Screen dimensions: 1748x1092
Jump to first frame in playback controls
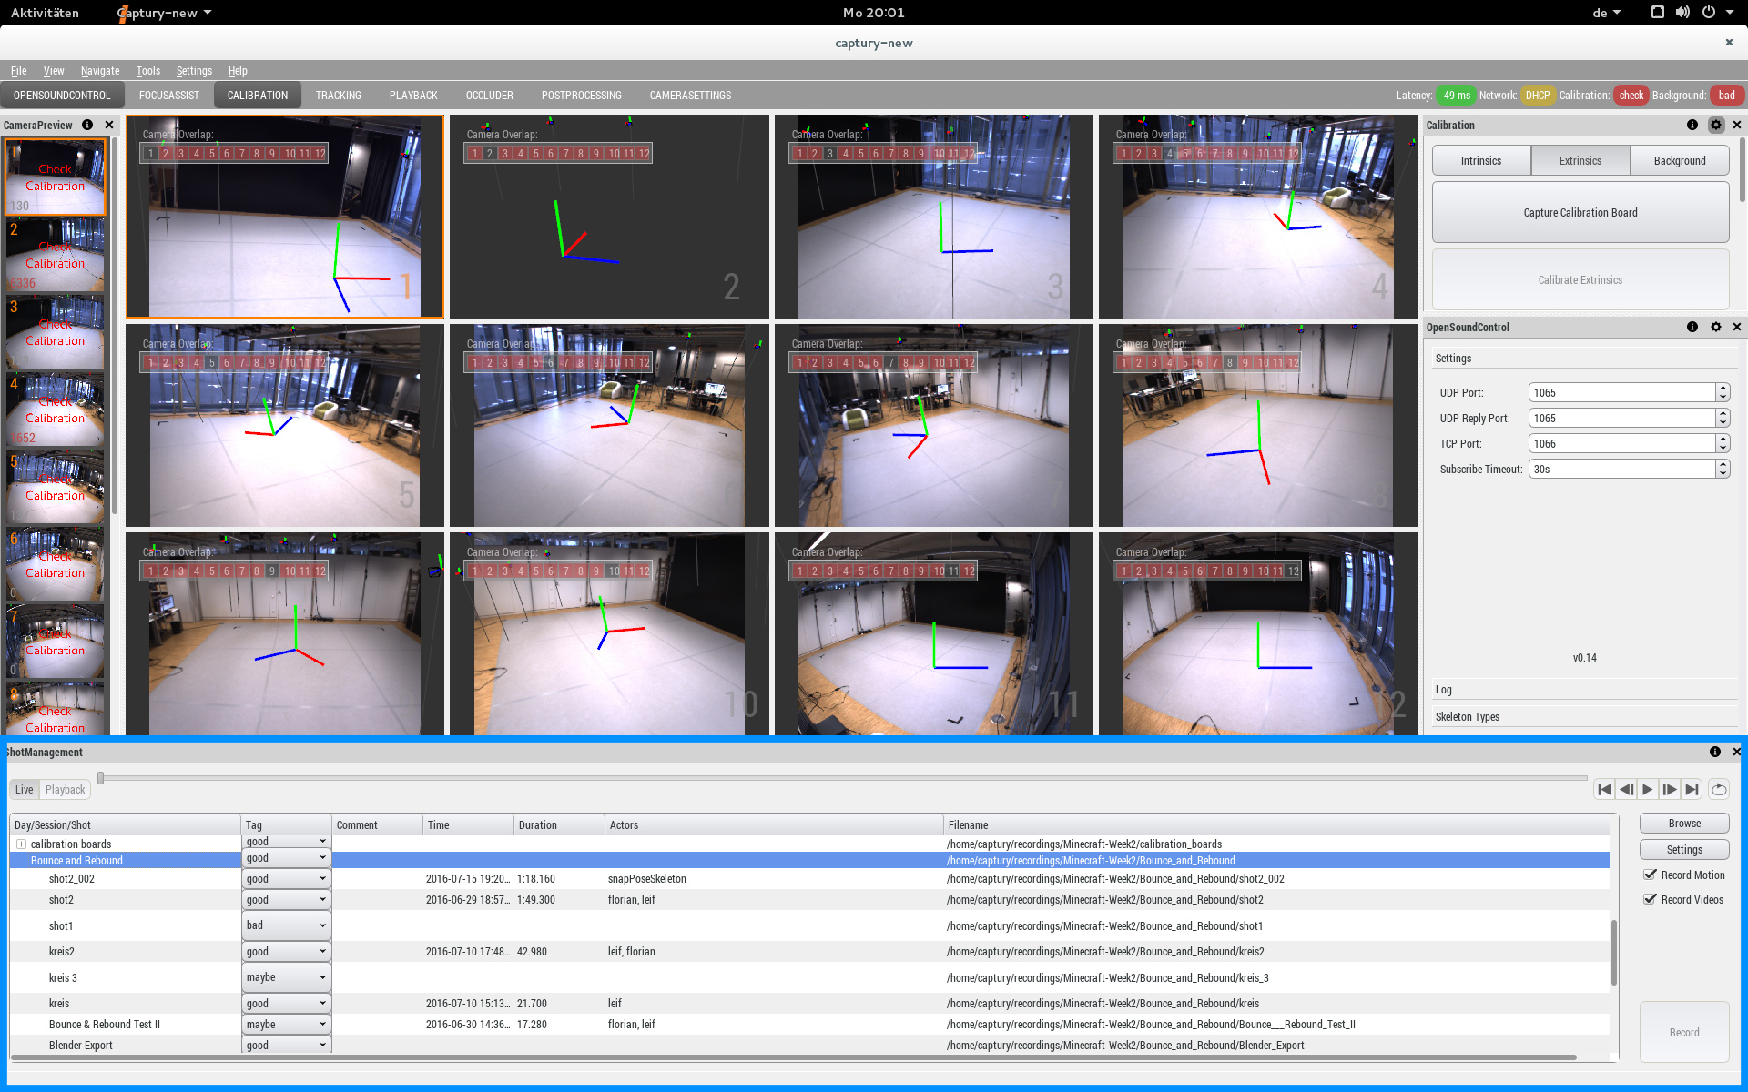click(1604, 789)
